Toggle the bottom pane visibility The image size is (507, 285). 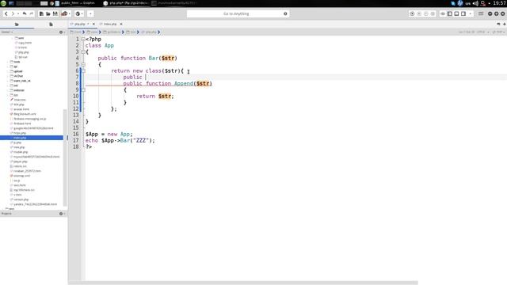coord(456,13)
